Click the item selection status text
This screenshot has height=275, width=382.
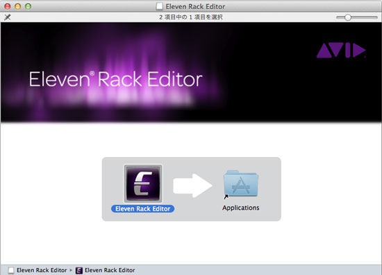(x=191, y=17)
